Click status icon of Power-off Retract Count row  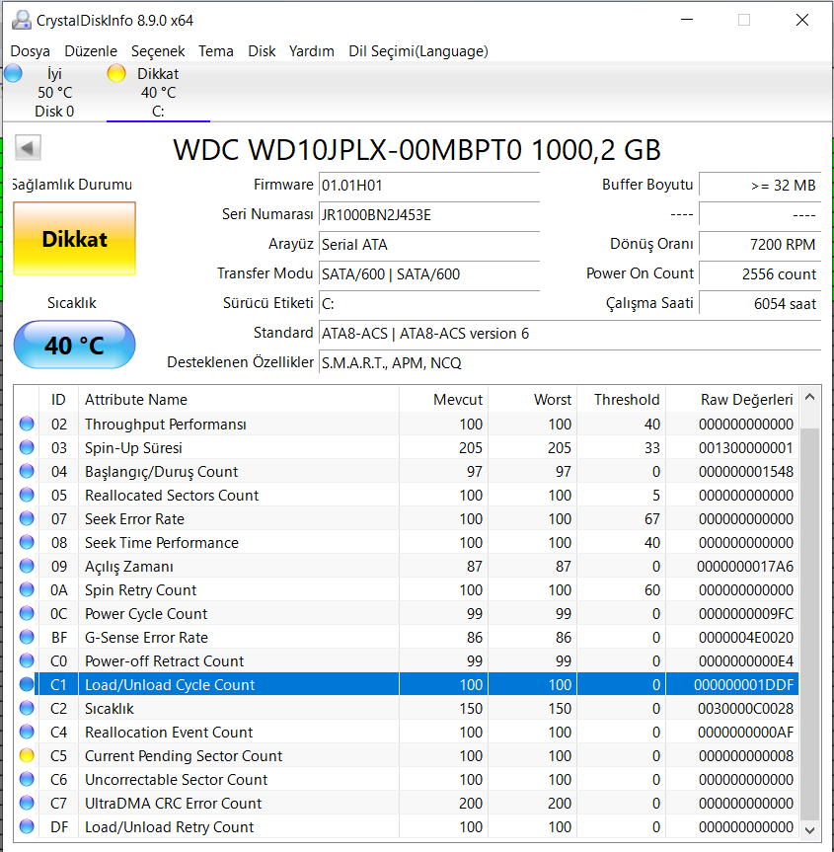coord(27,660)
